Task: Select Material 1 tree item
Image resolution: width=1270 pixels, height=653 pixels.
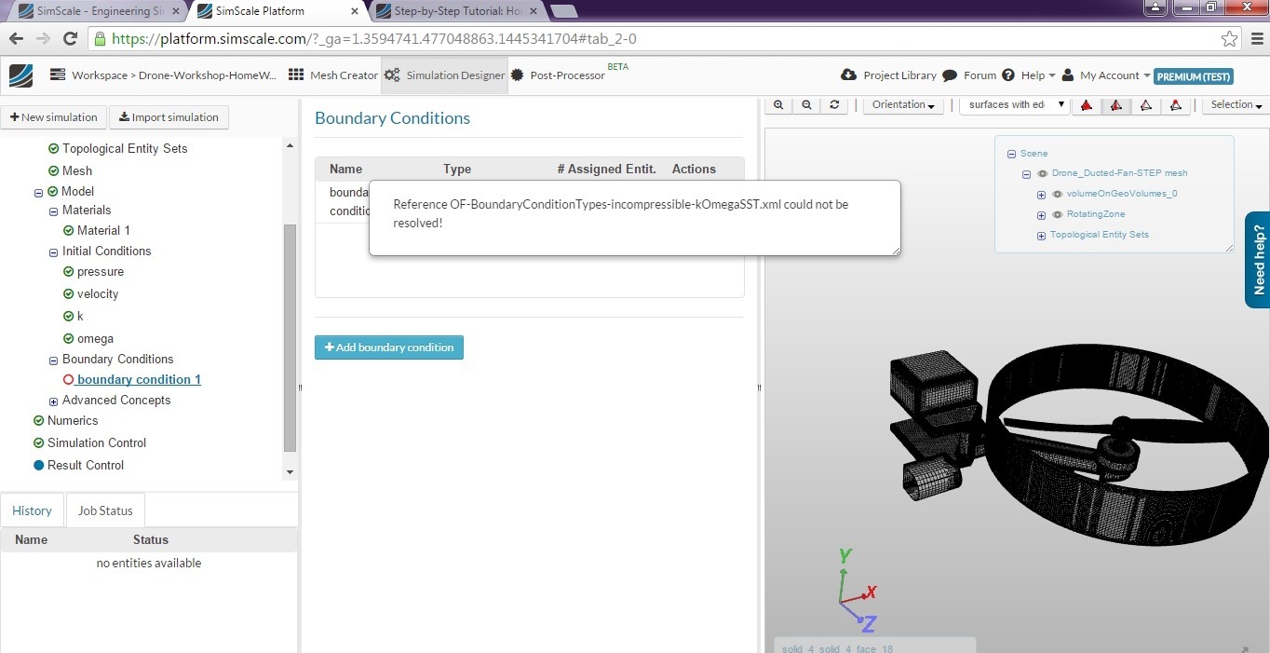Action: 103,231
